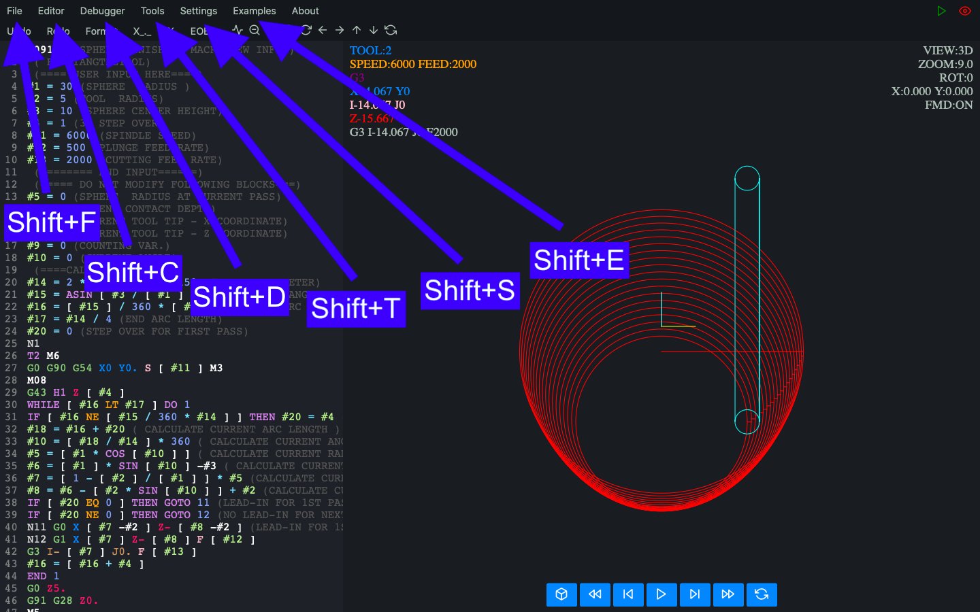Pan view with down arrow icon

(374, 30)
